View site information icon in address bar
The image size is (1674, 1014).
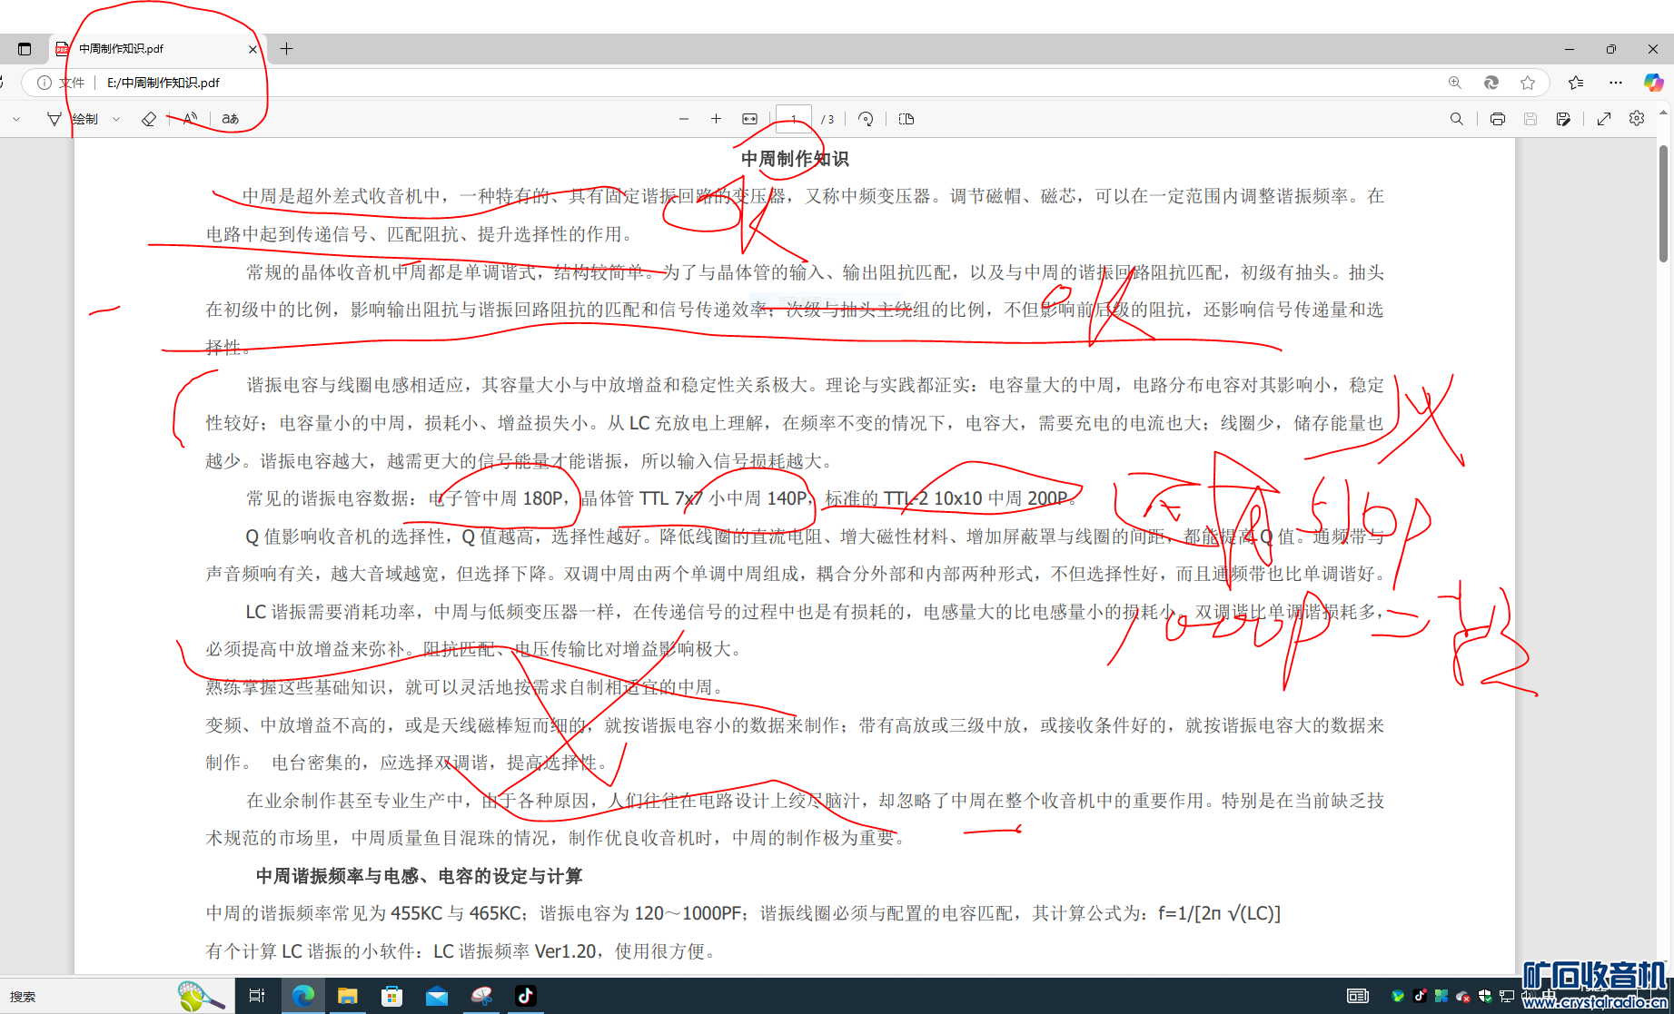[x=44, y=83]
